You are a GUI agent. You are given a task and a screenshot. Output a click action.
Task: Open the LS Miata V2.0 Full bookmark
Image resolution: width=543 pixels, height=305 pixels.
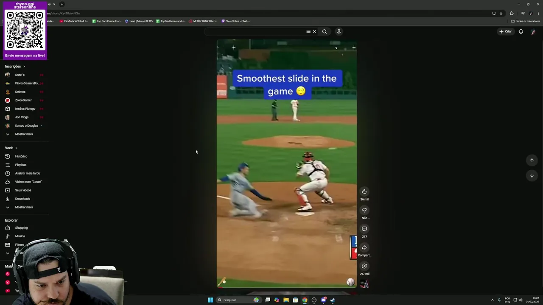tap(74, 21)
